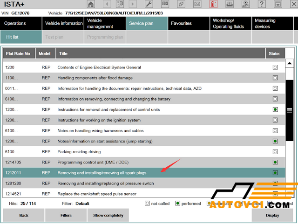
Task: Click the Show completely button
Action: coord(108,215)
